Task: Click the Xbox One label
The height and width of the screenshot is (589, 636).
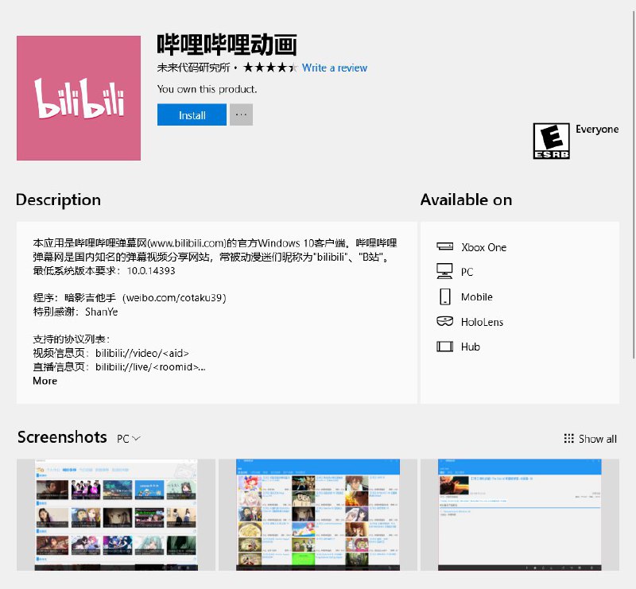Action: 484,247
